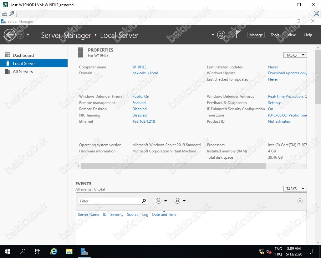Open the events saved queries dropdown icon

coord(180,201)
